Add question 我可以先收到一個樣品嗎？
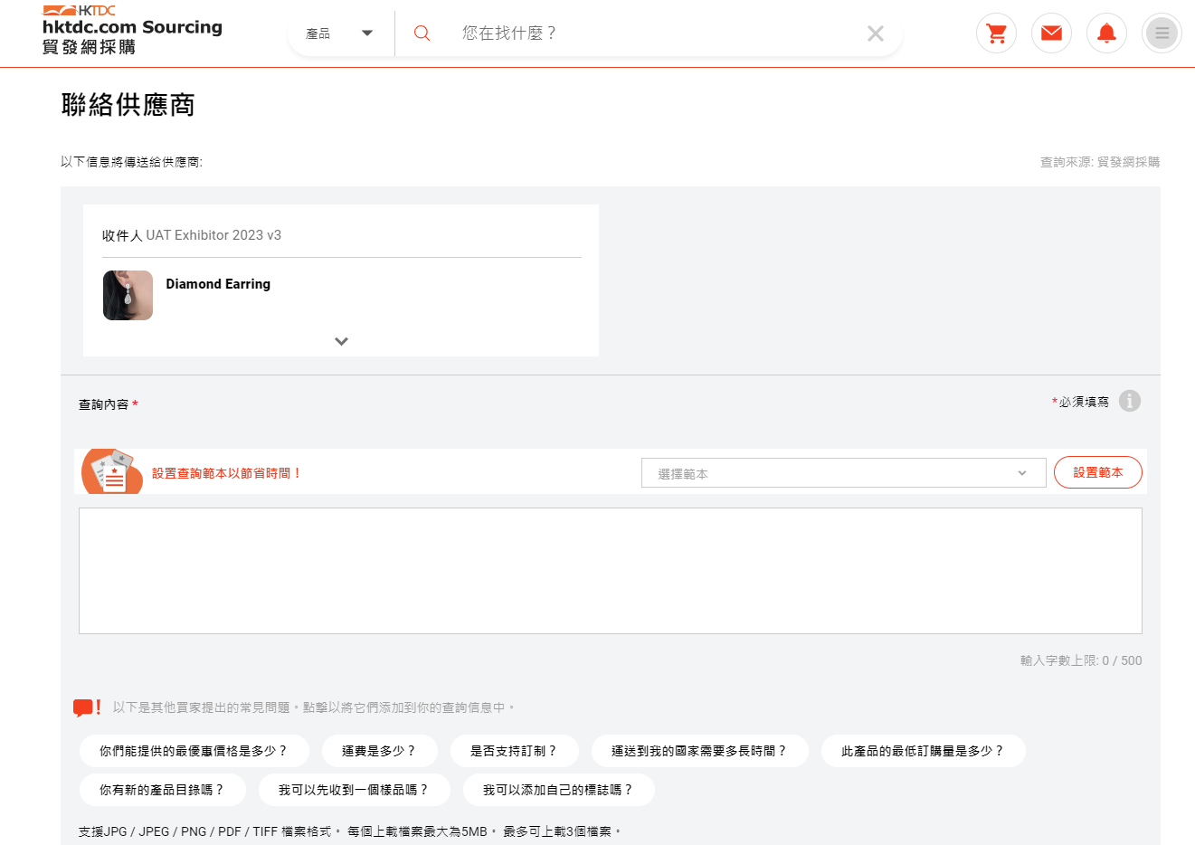Image resolution: width=1195 pixels, height=845 pixels. [354, 790]
